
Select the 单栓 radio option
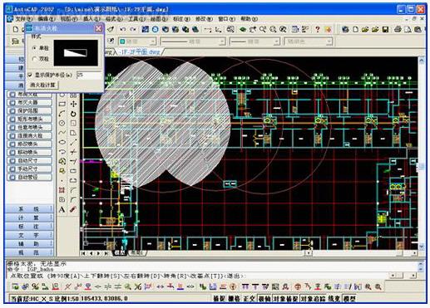[34, 48]
